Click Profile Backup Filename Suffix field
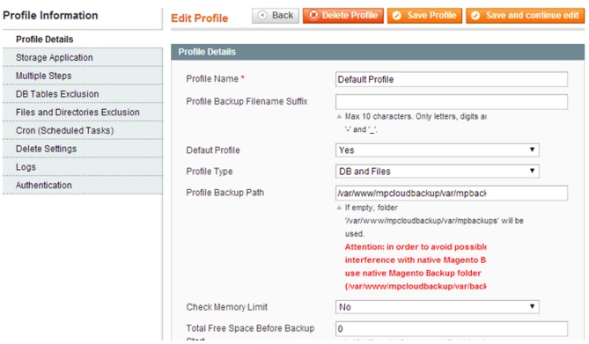Viewport: 589px width, 344px height. [451, 102]
